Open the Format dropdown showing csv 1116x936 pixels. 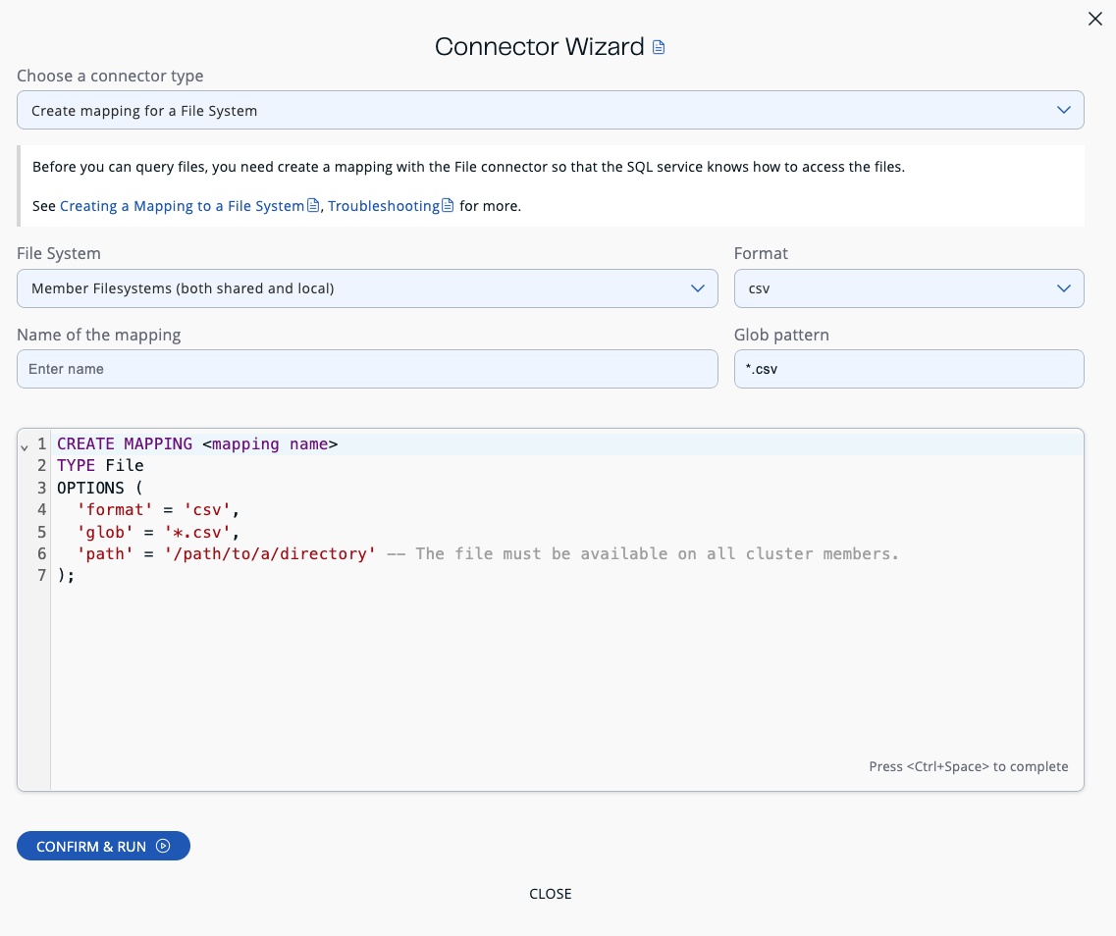pyautogui.click(x=909, y=288)
